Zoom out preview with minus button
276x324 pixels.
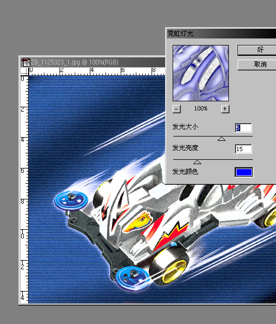tap(176, 109)
